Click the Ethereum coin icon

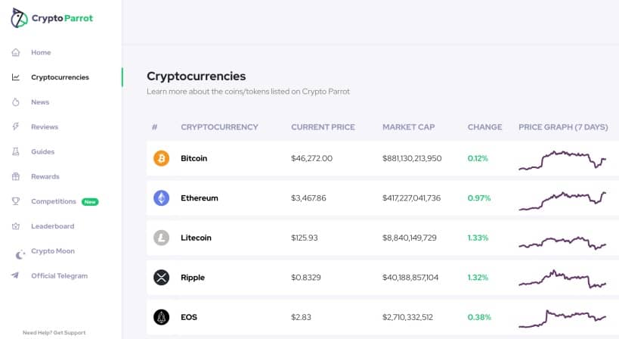(162, 198)
